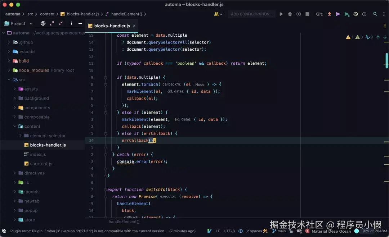Image resolution: width=389 pixels, height=237 pixels.
Task: Run the project with the play icon
Action: (281, 14)
